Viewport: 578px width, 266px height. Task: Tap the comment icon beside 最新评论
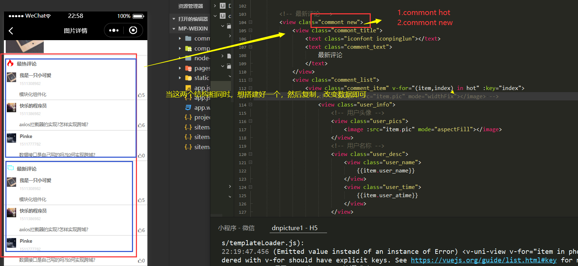tap(10, 168)
